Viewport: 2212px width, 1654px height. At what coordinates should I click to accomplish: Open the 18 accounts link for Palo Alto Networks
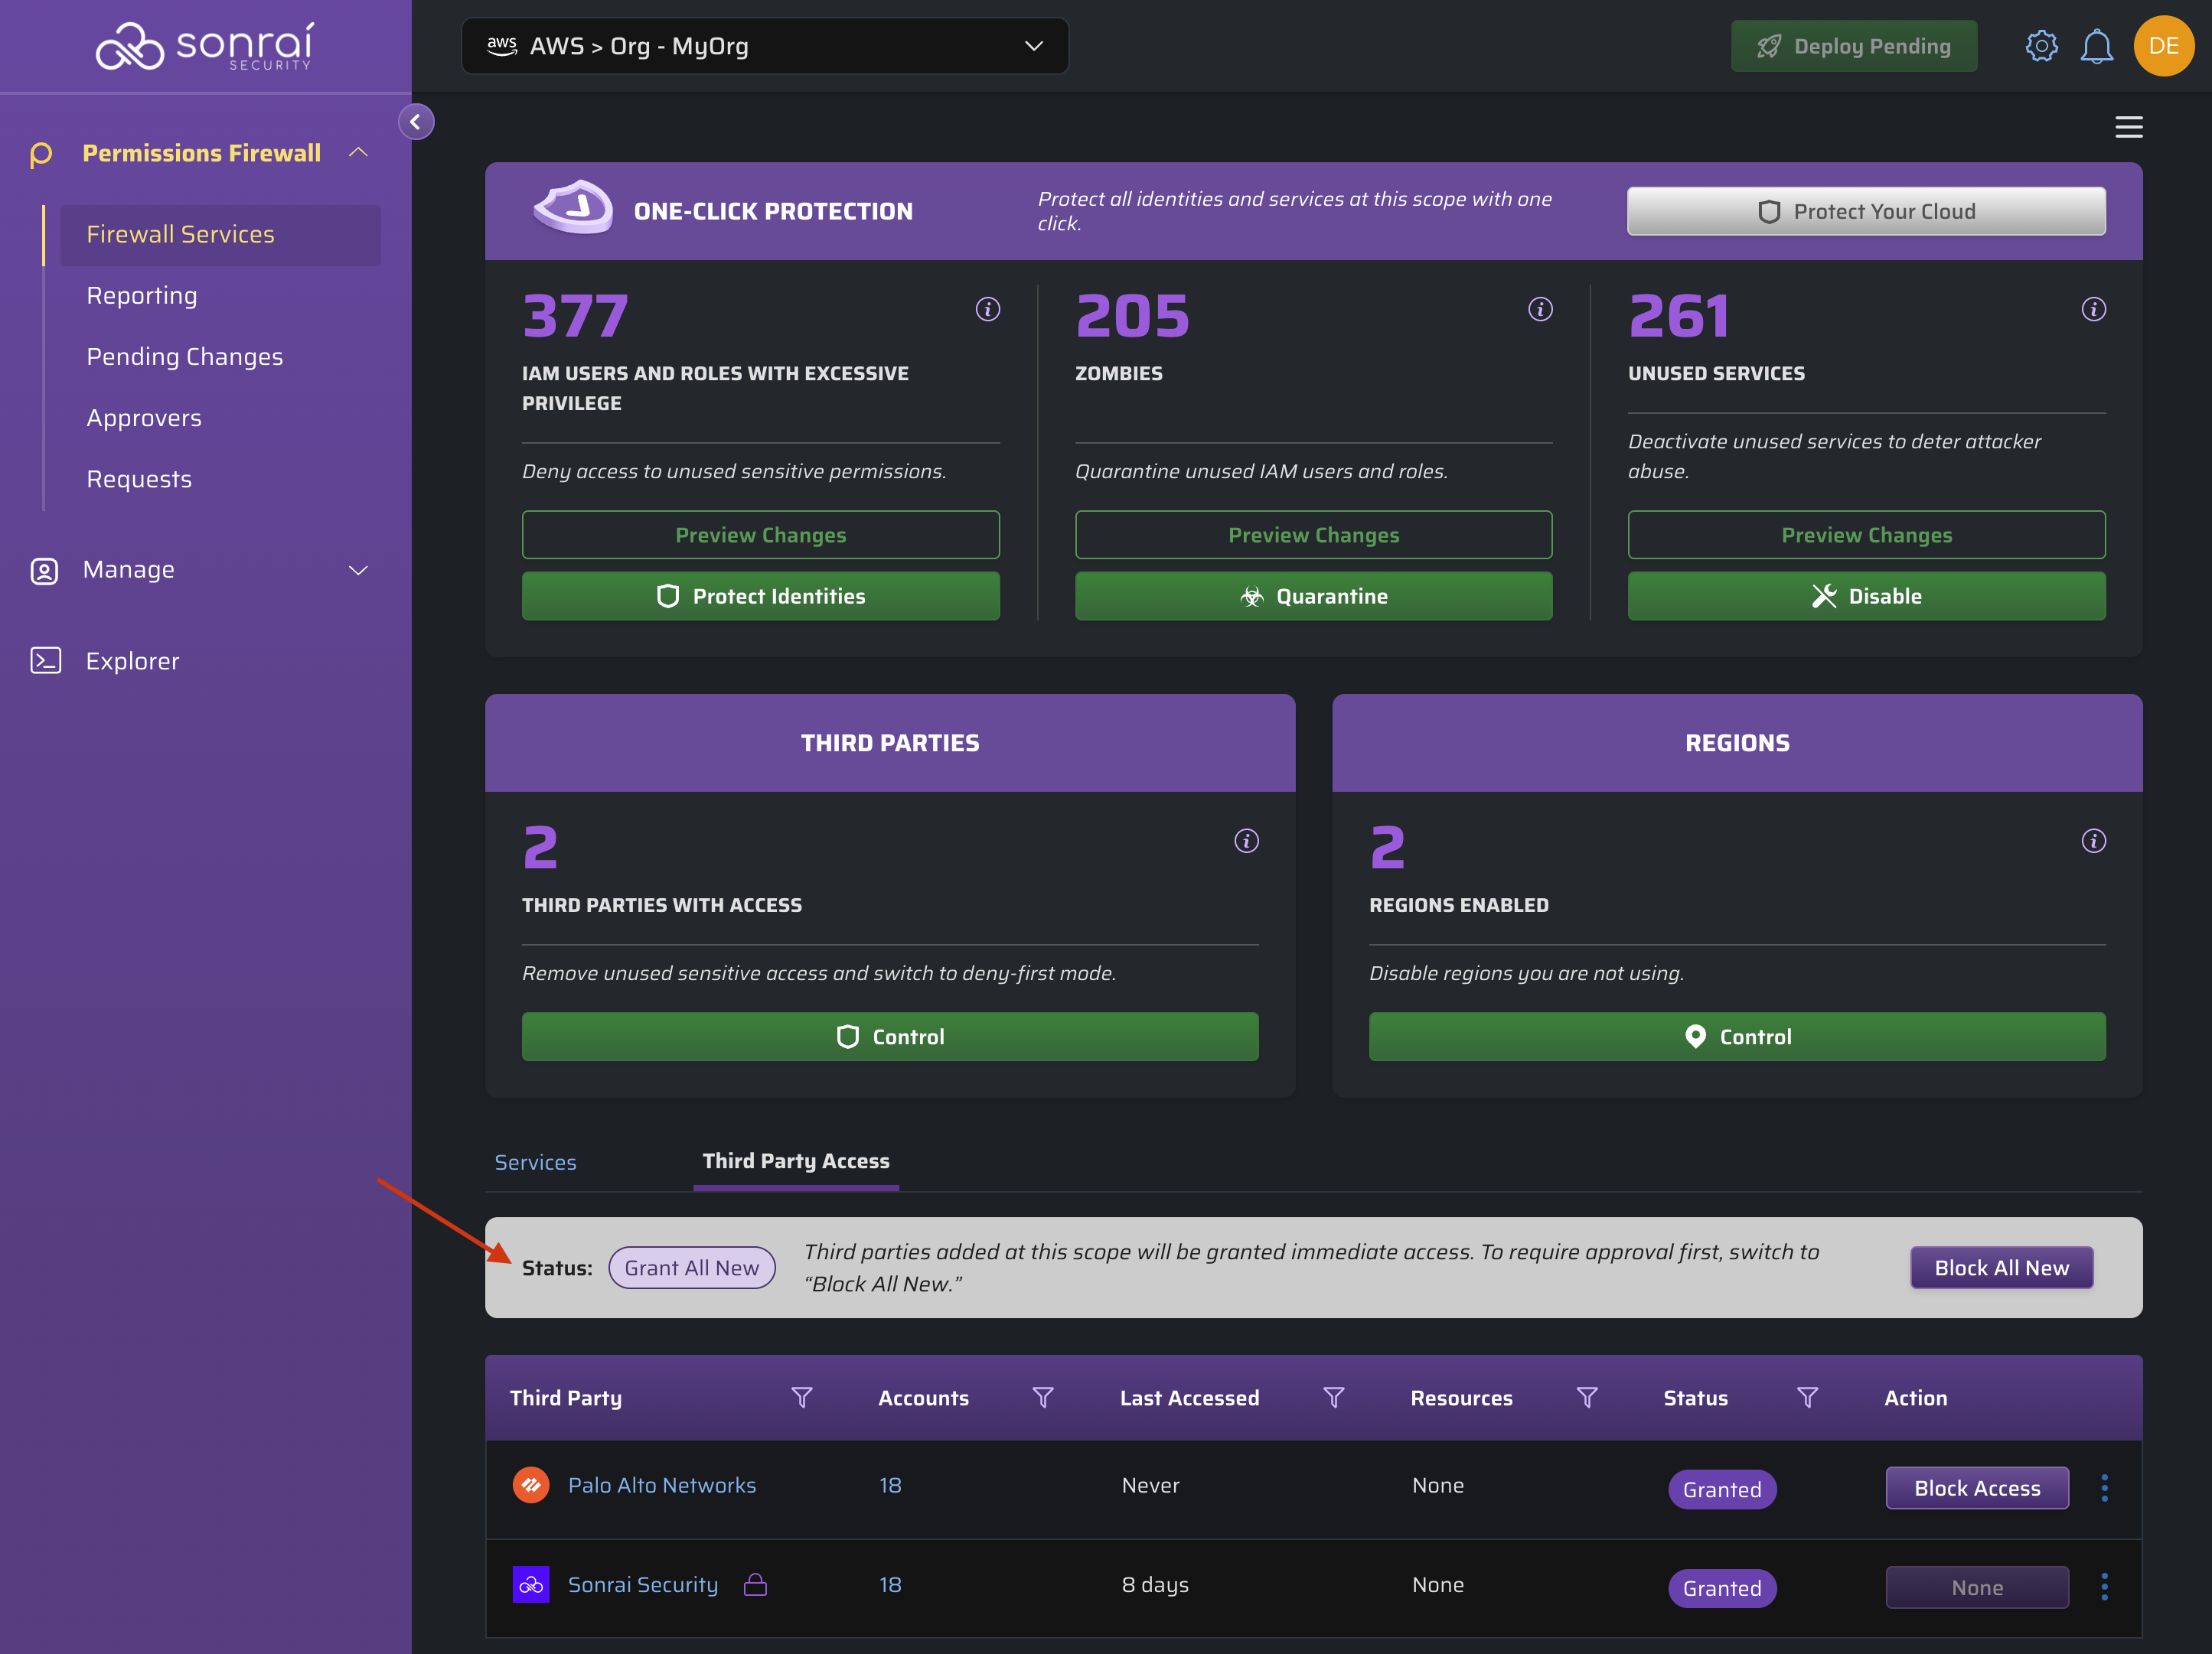pos(890,1485)
